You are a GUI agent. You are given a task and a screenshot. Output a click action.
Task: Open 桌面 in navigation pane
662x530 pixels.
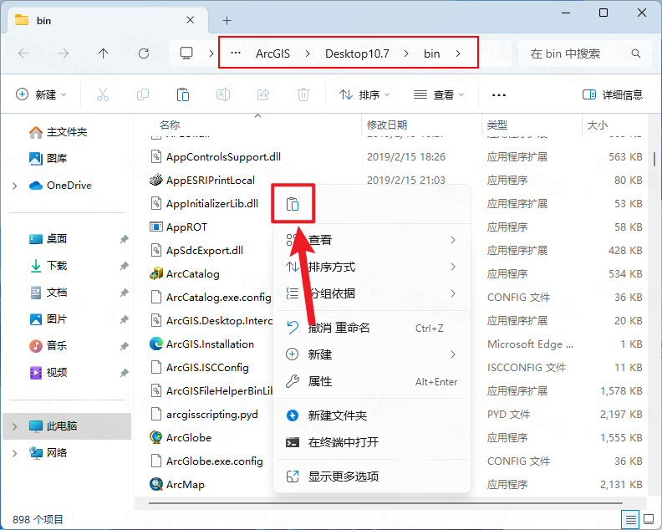[x=48, y=239]
